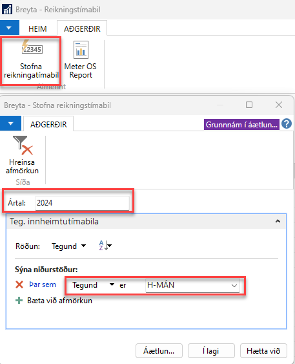Cancel with the Hætta við button
This screenshot has height=364, width=295.
pyautogui.click(x=263, y=351)
